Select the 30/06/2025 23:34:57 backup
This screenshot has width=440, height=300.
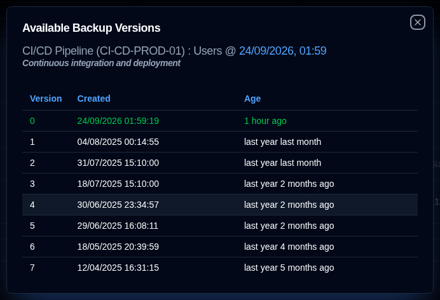click(x=118, y=205)
